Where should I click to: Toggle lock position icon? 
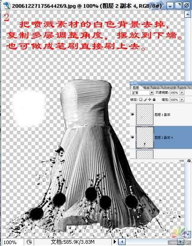[150, 99]
